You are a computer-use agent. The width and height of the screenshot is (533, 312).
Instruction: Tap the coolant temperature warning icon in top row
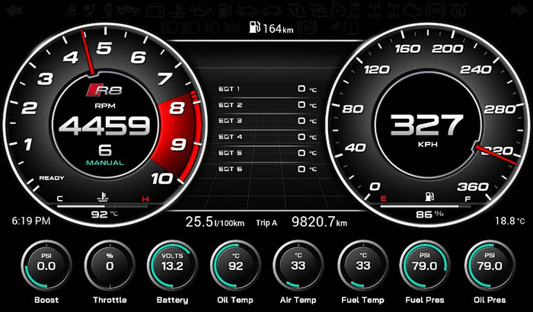[177, 11]
